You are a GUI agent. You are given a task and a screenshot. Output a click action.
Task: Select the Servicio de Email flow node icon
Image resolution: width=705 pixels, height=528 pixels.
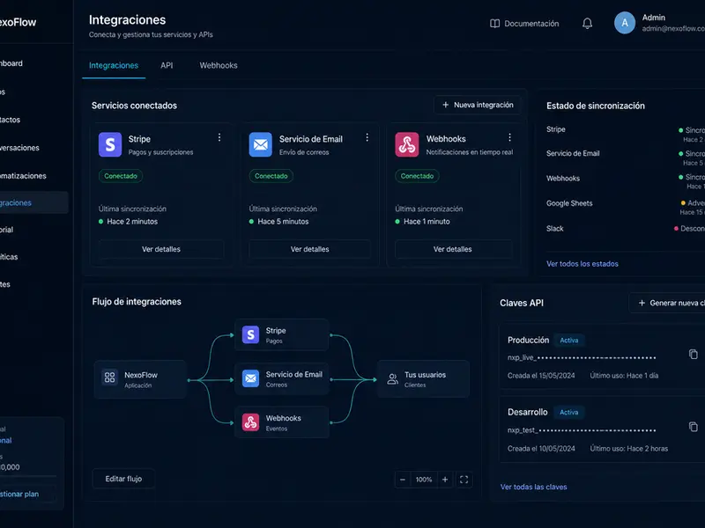(x=250, y=378)
